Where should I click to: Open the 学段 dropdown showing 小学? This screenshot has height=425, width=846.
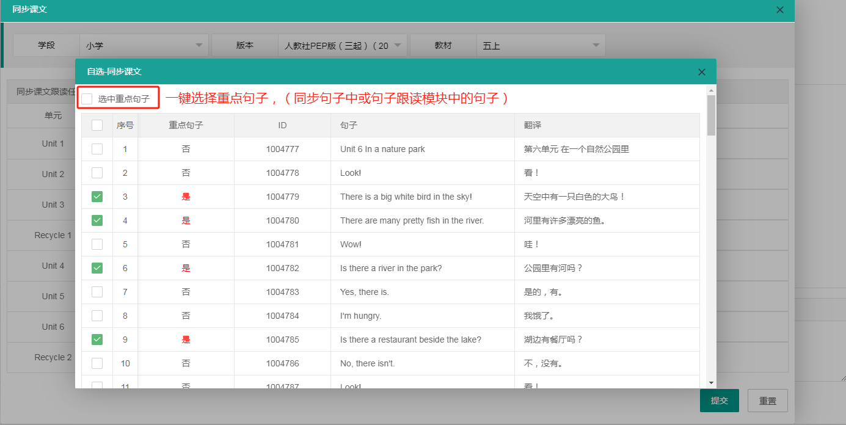144,45
